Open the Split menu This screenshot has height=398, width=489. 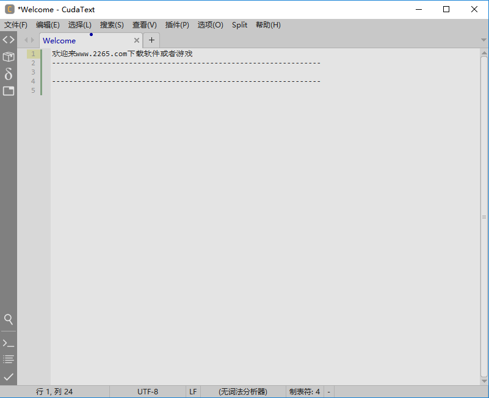tap(239, 24)
